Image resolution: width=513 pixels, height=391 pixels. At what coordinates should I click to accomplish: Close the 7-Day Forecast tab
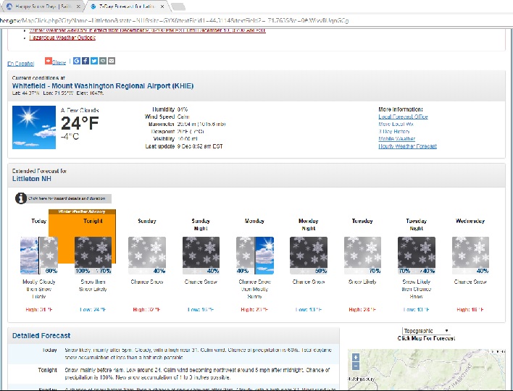[x=163, y=7]
